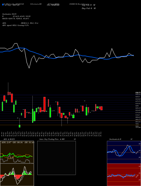The image size is (141, 186).
Task: Select 'ADX signal: SELL Growing @ 2%' text
Action: (x=16, y=25)
